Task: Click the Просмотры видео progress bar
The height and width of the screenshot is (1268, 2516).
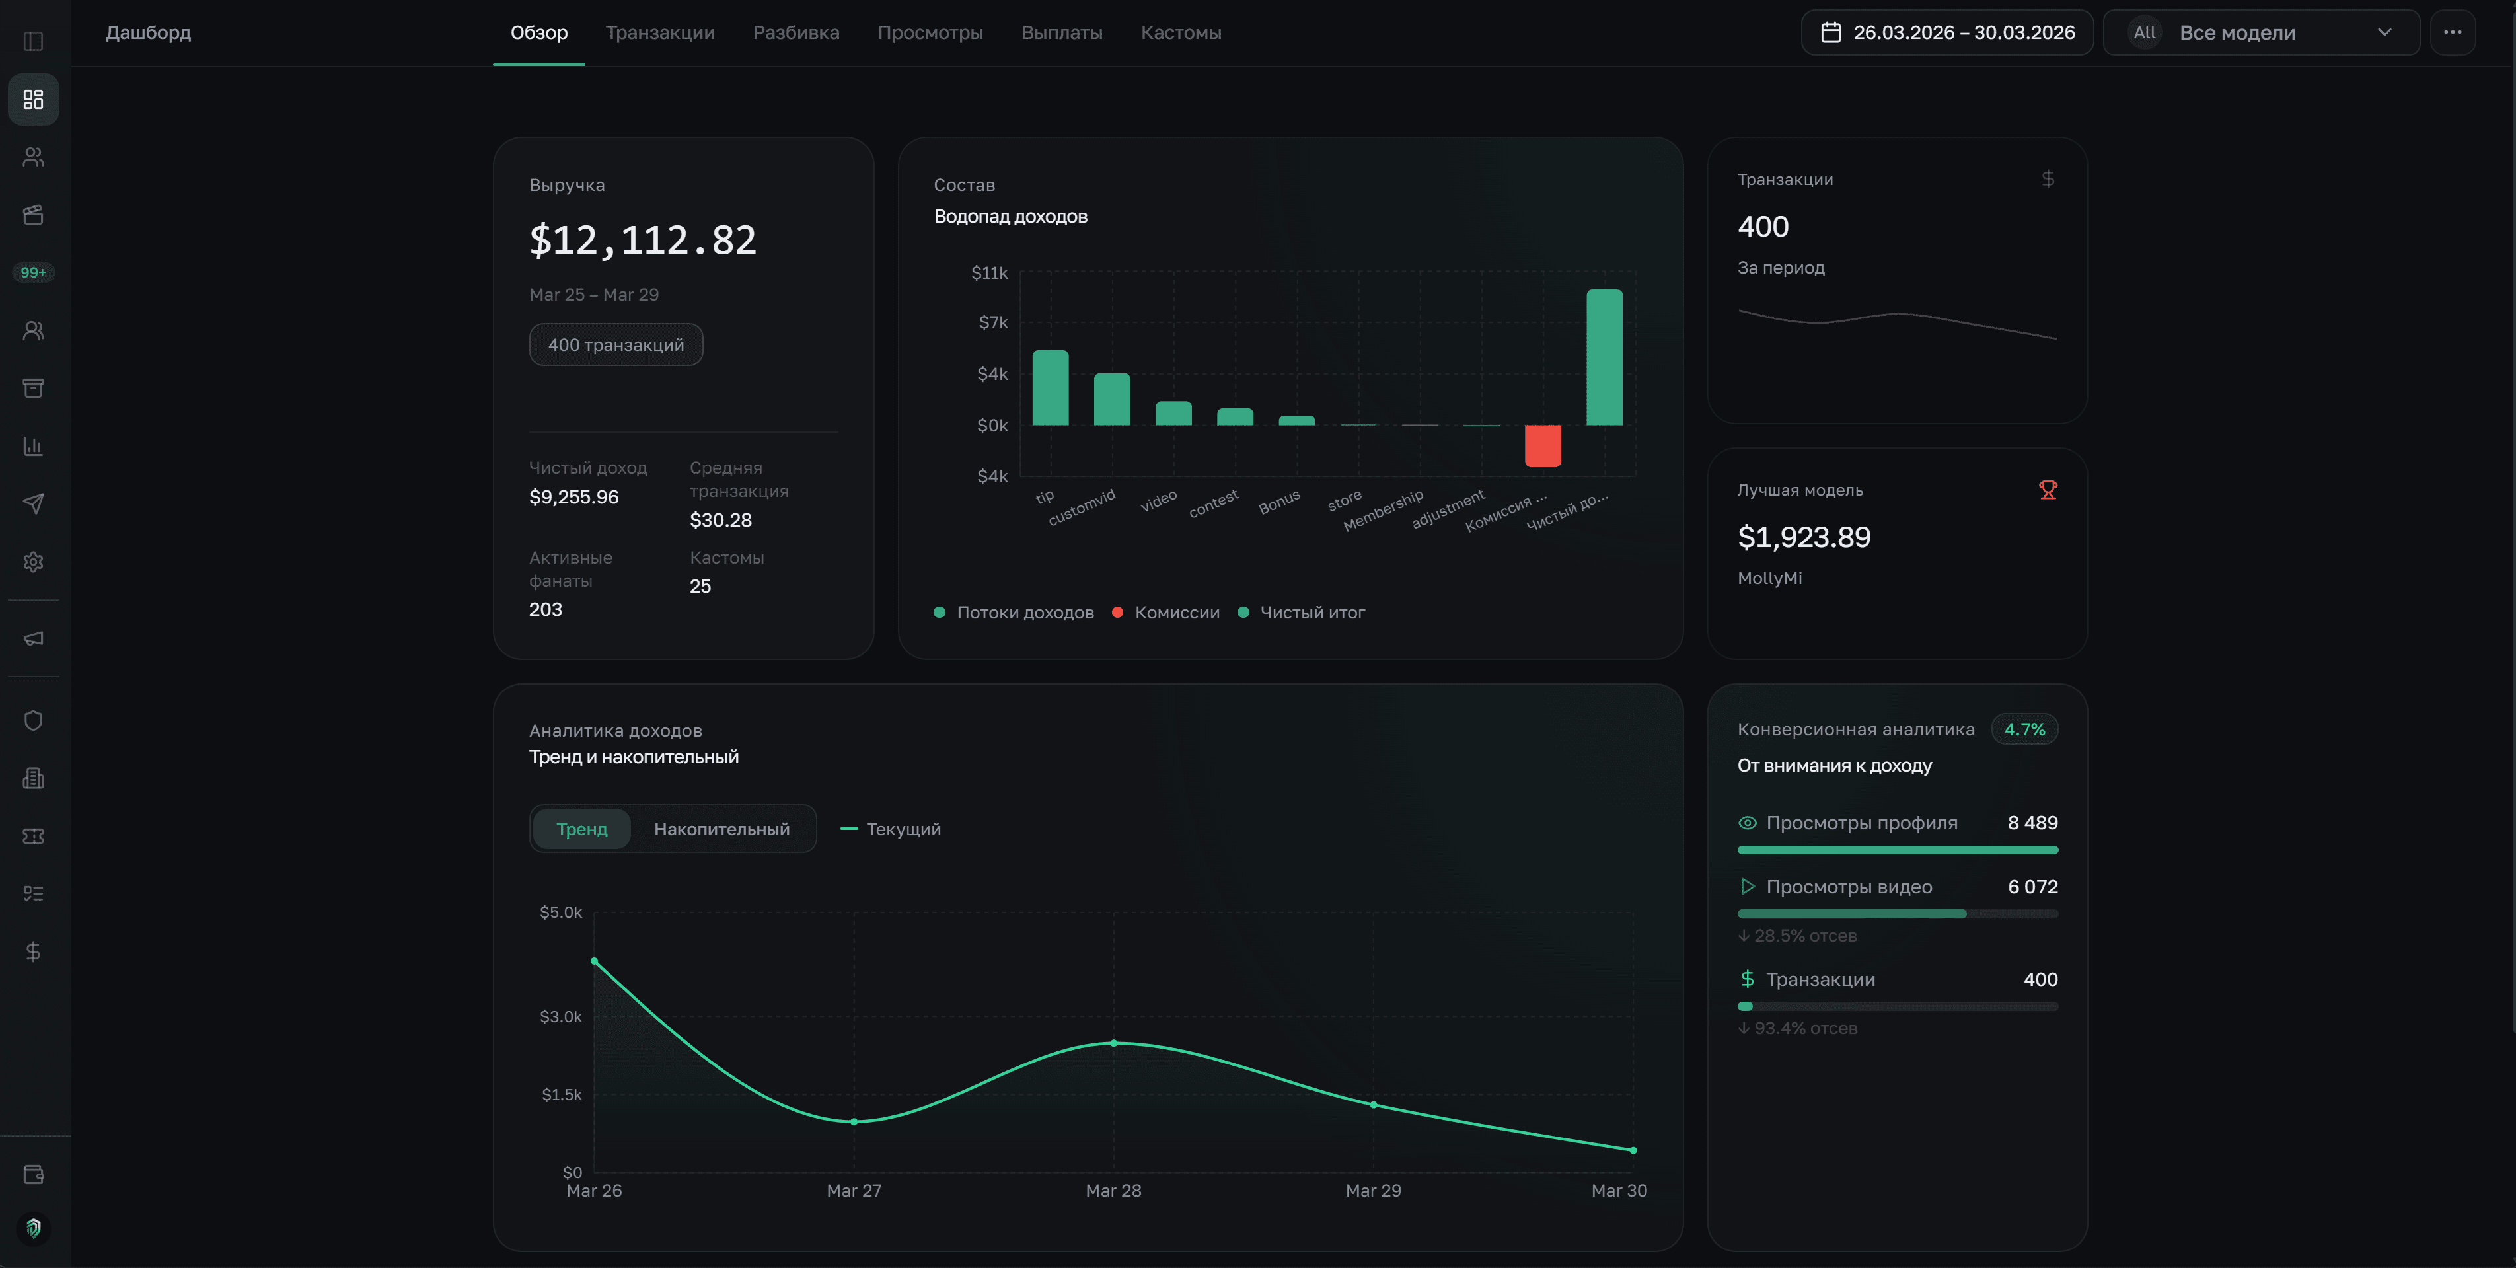Action: [x=1898, y=913]
